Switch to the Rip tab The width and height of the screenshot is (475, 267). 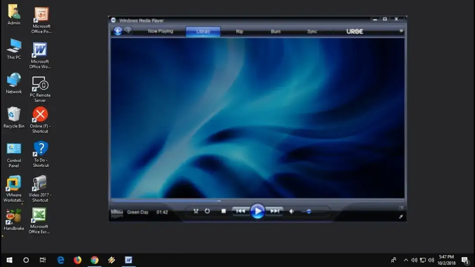(x=240, y=31)
